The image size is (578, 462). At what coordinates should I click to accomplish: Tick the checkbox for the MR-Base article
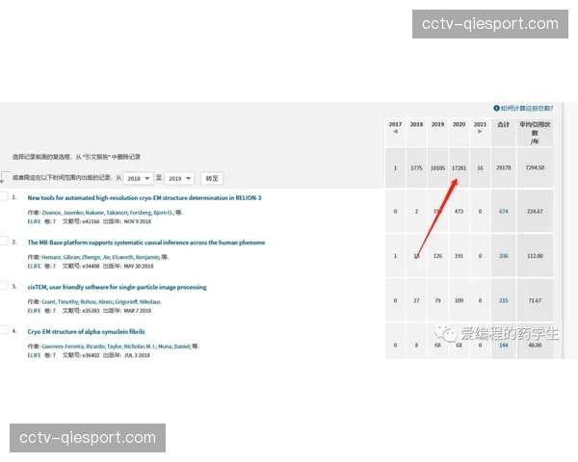[4, 242]
